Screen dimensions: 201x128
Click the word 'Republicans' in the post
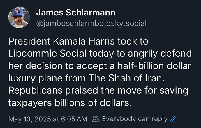[x=35, y=91]
